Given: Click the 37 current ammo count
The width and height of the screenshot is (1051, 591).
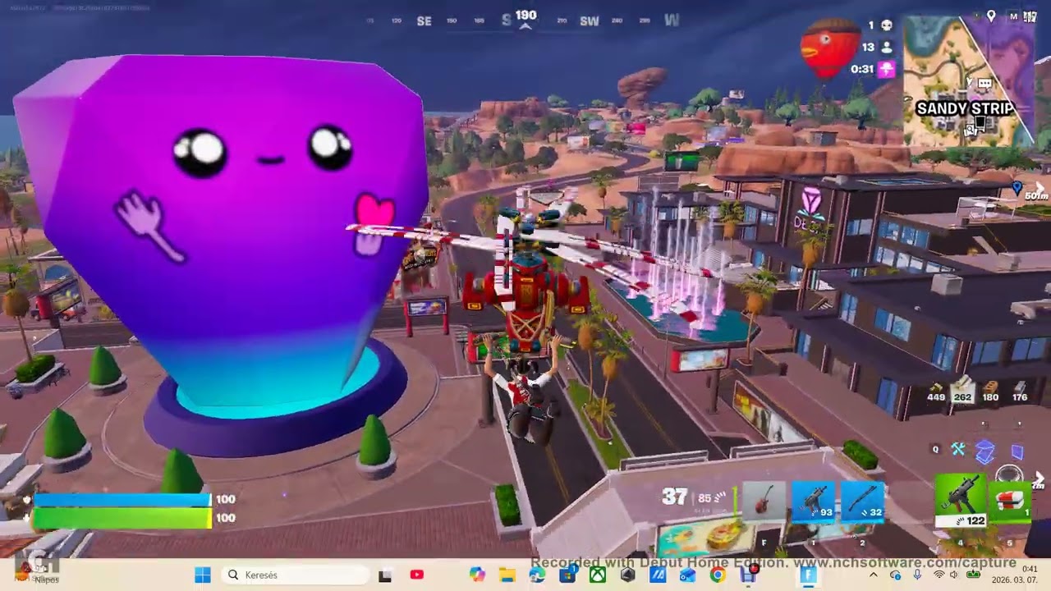Looking at the screenshot, I should point(674,497).
